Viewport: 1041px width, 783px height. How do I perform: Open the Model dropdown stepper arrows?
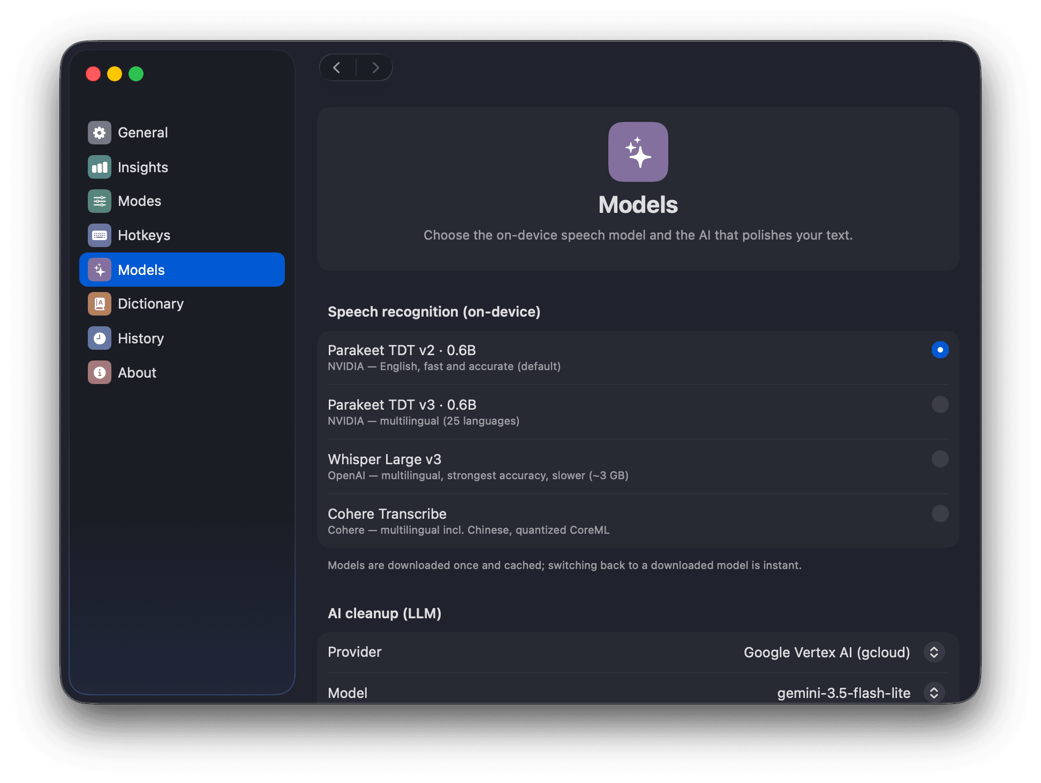[x=934, y=693]
